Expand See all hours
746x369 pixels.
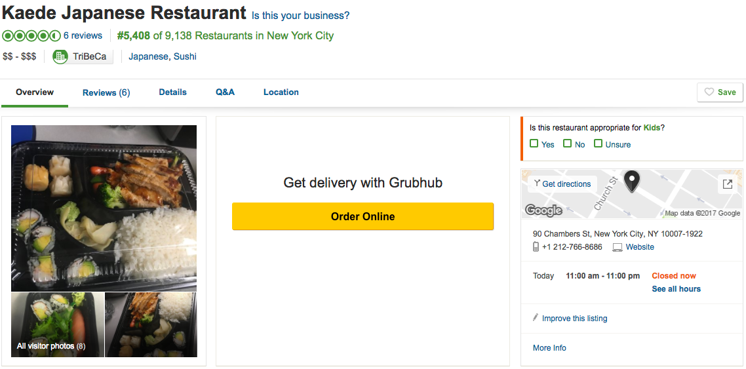point(676,289)
